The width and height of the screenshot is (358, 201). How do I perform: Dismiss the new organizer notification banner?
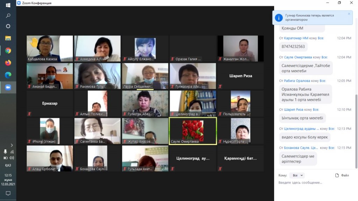(349, 14)
